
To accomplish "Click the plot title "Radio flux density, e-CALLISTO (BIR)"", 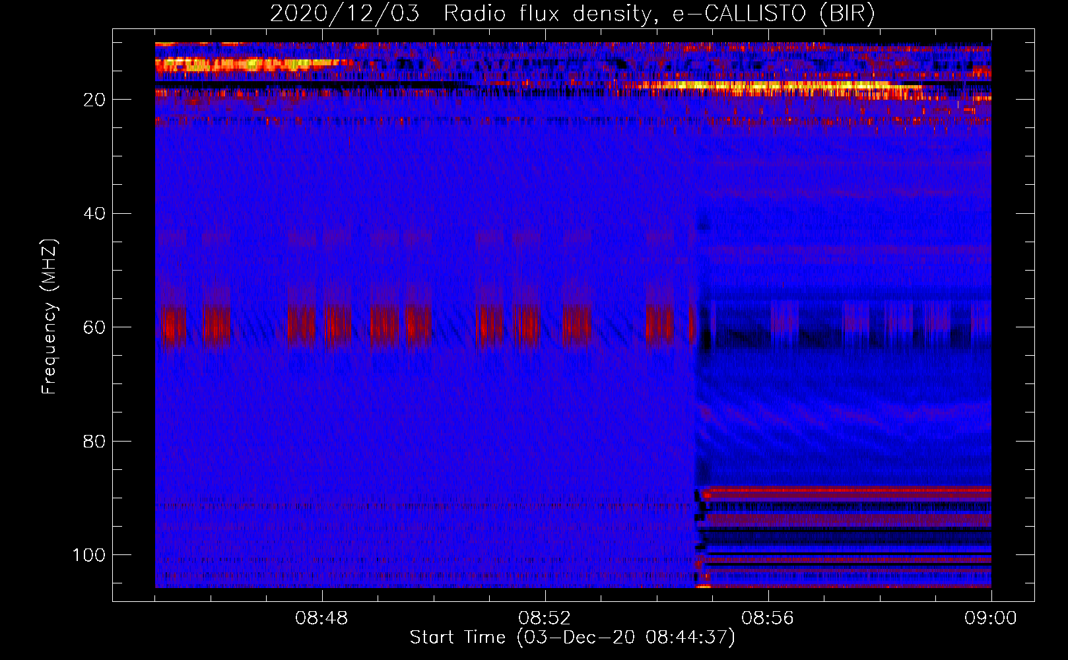I will [659, 14].
